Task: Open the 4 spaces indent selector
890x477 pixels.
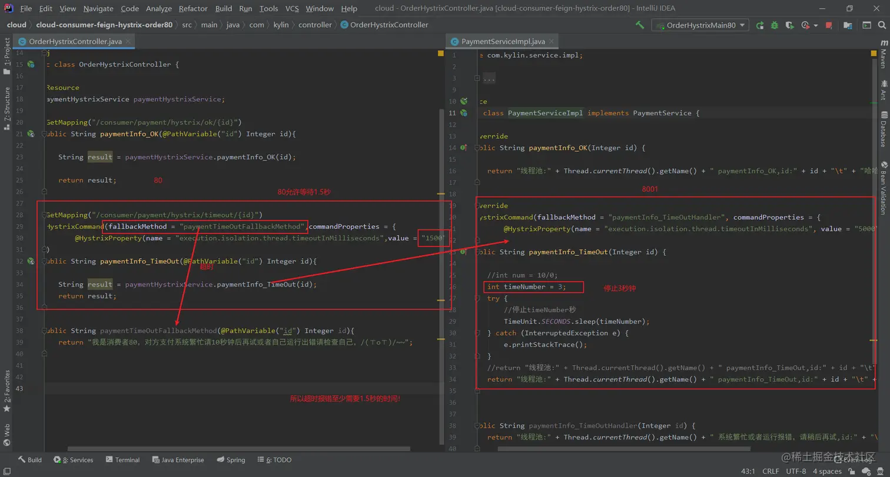Action: [827, 471]
